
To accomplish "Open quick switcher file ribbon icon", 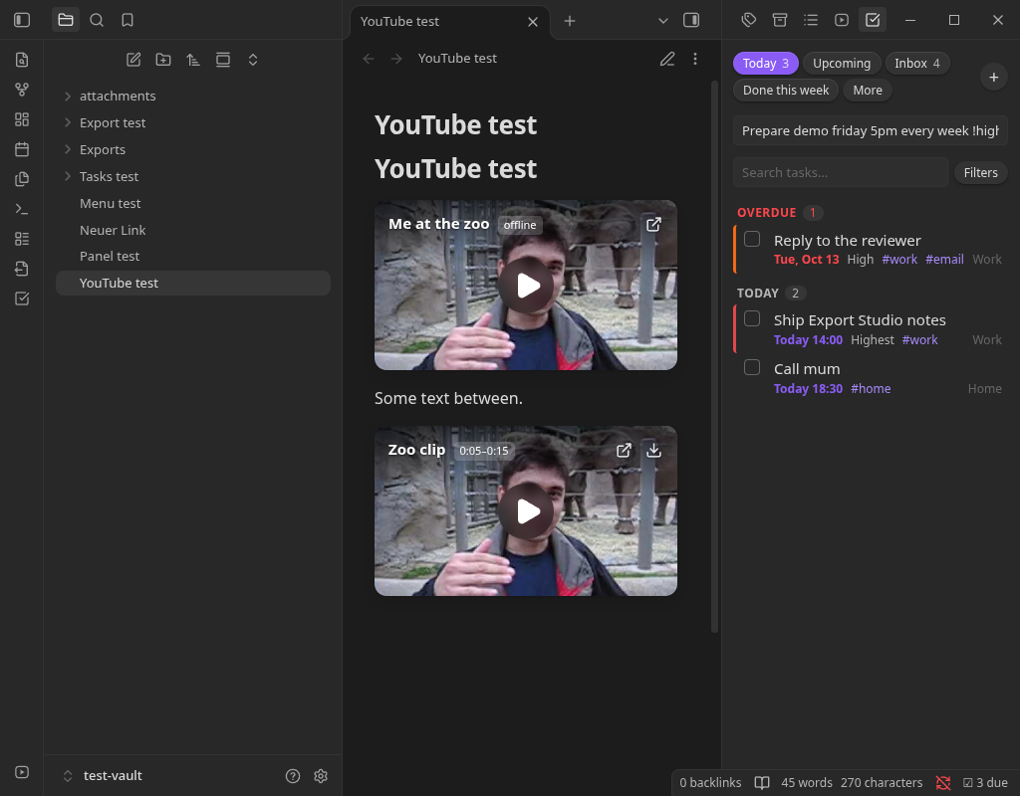I will [x=22, y=60].
